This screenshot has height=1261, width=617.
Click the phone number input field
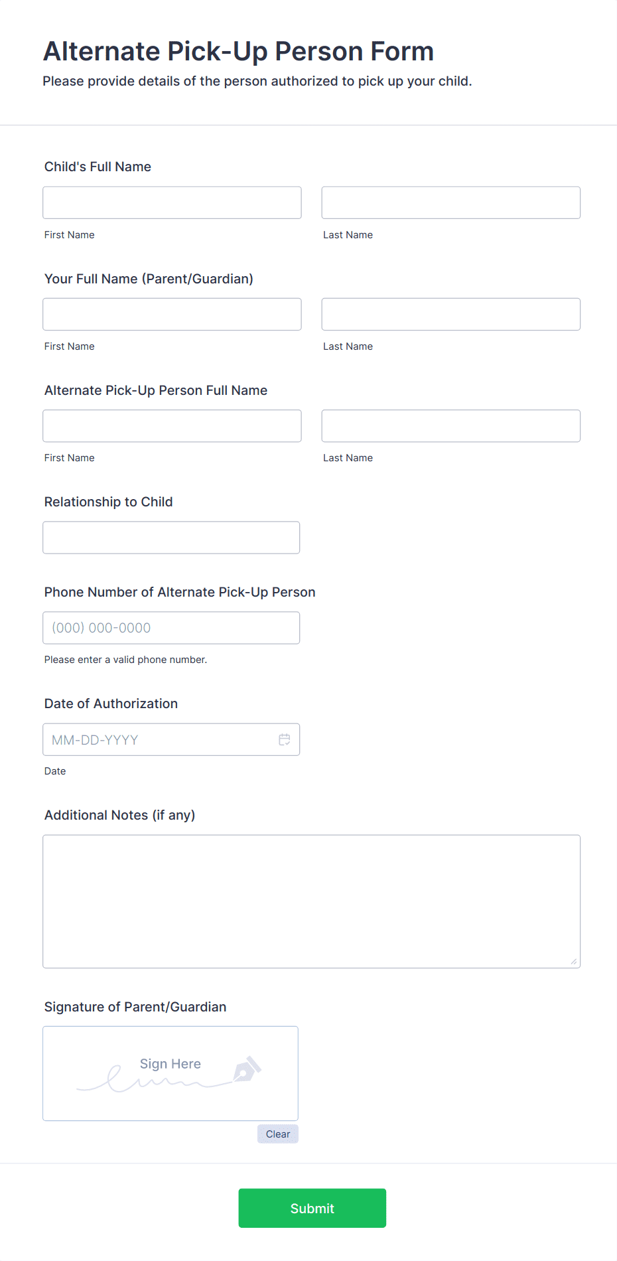tap(171, 627)
